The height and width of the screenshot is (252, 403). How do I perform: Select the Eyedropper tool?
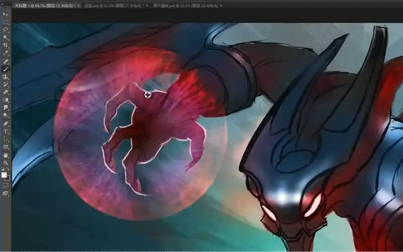[x=6, y=53]
